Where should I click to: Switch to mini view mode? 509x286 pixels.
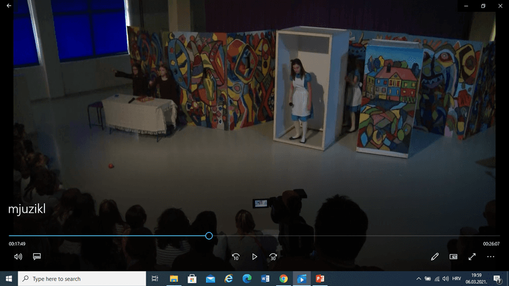pyautogui.click(x=454, y=256)
